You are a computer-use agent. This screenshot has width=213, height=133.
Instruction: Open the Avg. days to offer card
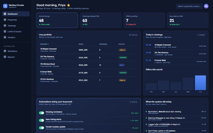pyautogui.click(x=188, y=20)
